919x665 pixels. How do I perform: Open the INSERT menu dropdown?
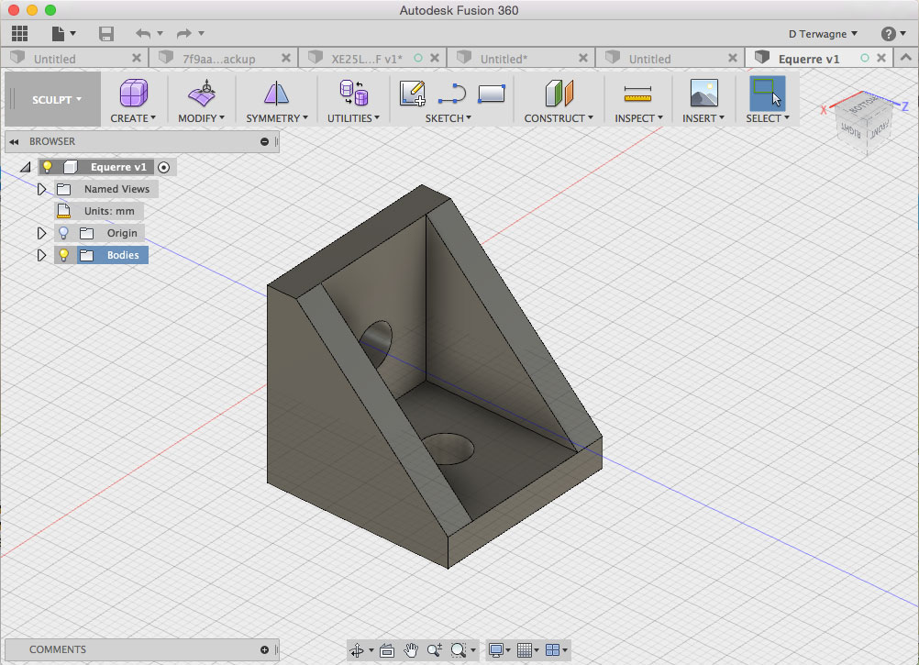click(703, 118)
